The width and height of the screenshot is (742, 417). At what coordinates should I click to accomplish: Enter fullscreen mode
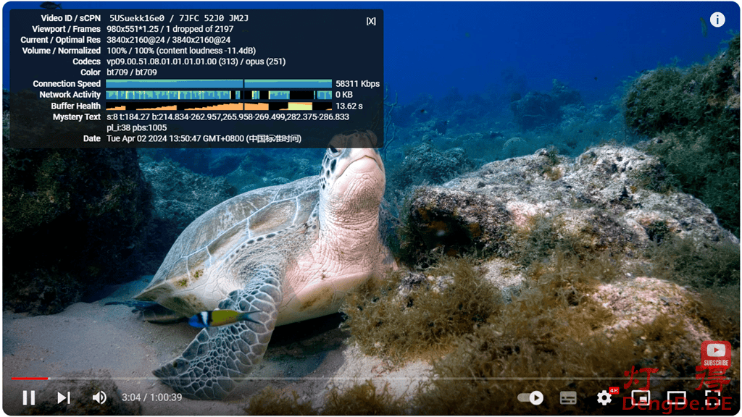pyautogui.click(x=712, y=397)
